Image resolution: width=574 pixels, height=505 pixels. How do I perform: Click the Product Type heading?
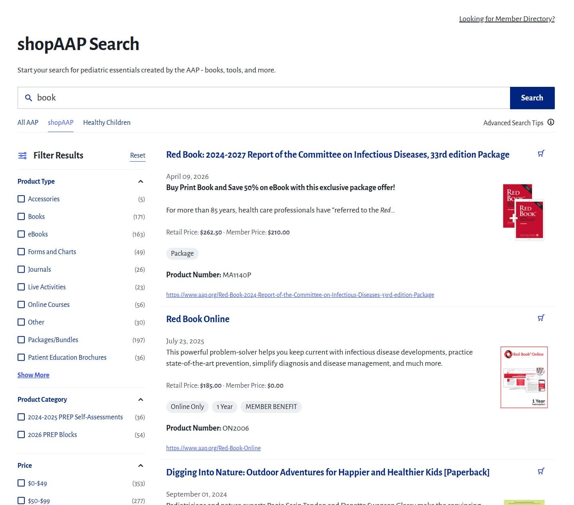pyautogui.click(x=36, y=181)
